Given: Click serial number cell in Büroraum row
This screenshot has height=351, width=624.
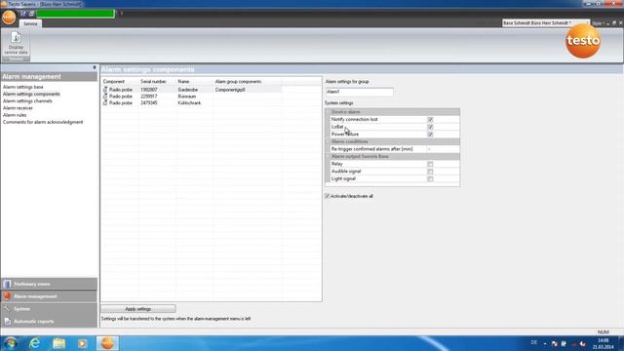Looking at the screenshot, I should tap(157, 97).
